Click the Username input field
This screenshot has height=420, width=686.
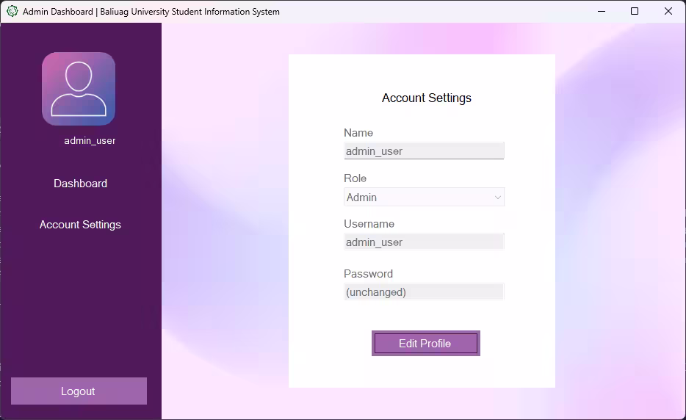tap(424, 242)
